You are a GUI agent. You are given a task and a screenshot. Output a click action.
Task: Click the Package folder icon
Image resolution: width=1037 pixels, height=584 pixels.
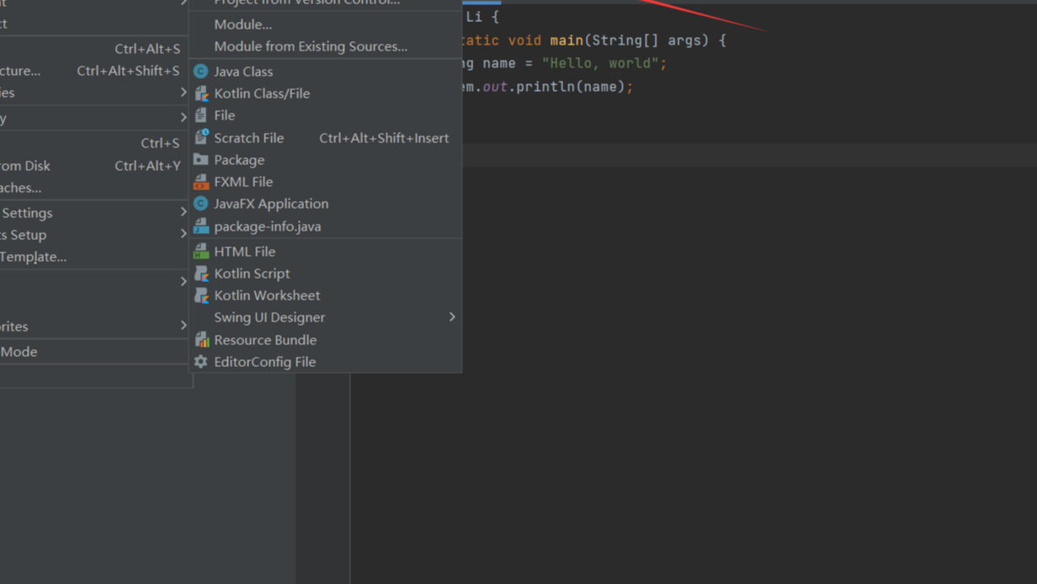point(201,160)
